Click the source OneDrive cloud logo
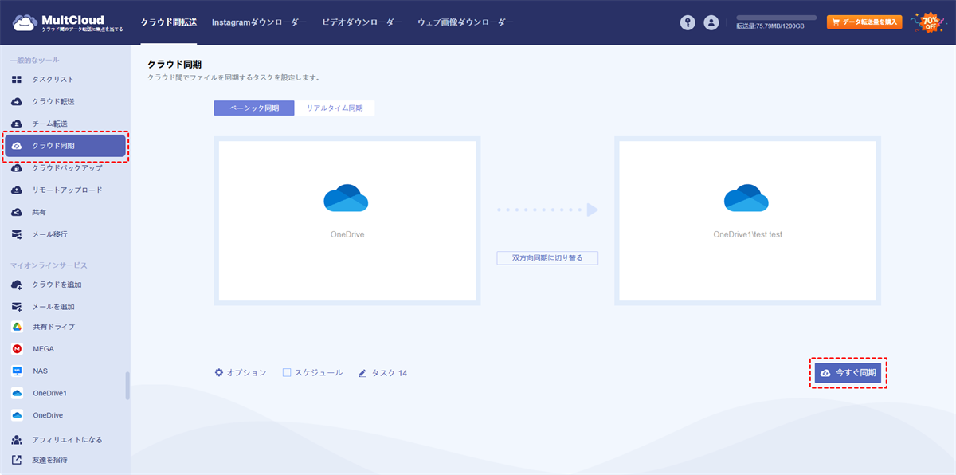 pyautogui.click(x=346, y=198)
